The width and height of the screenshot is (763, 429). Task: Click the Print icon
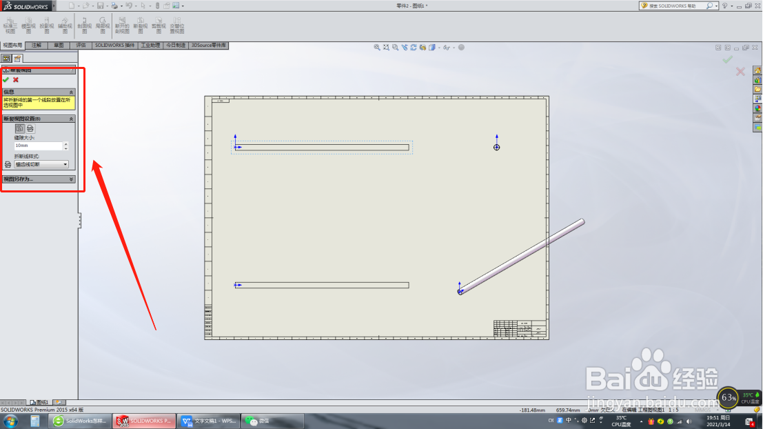(x=114, y=6)
